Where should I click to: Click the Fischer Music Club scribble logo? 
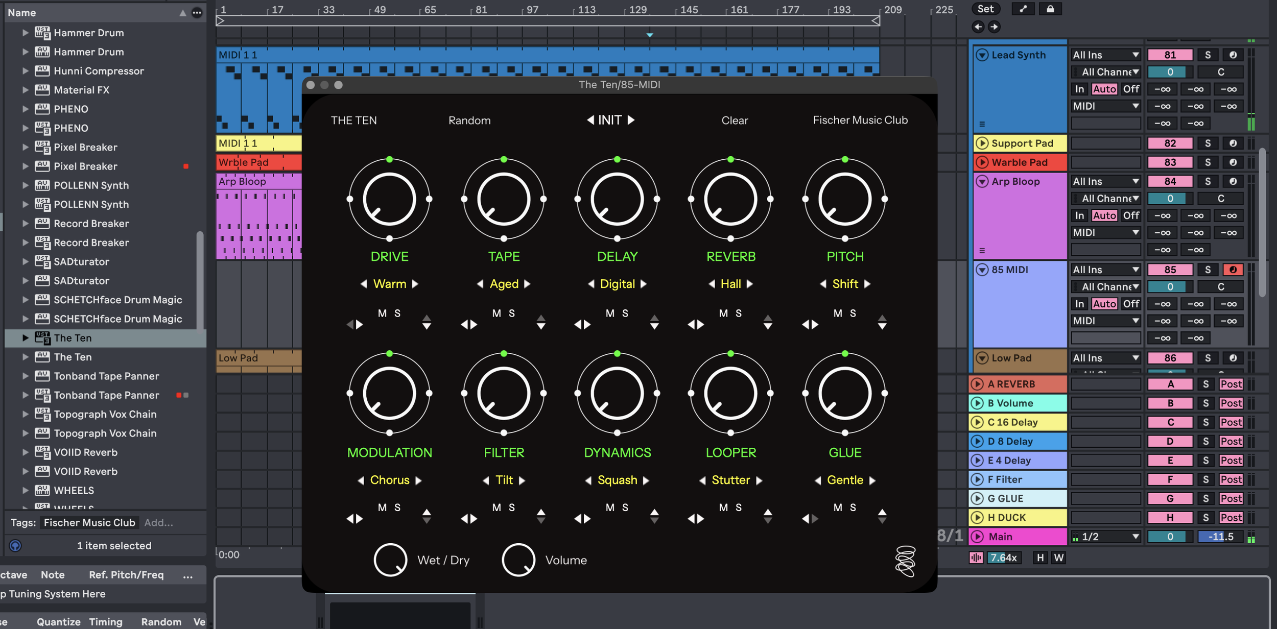[905, 561]
